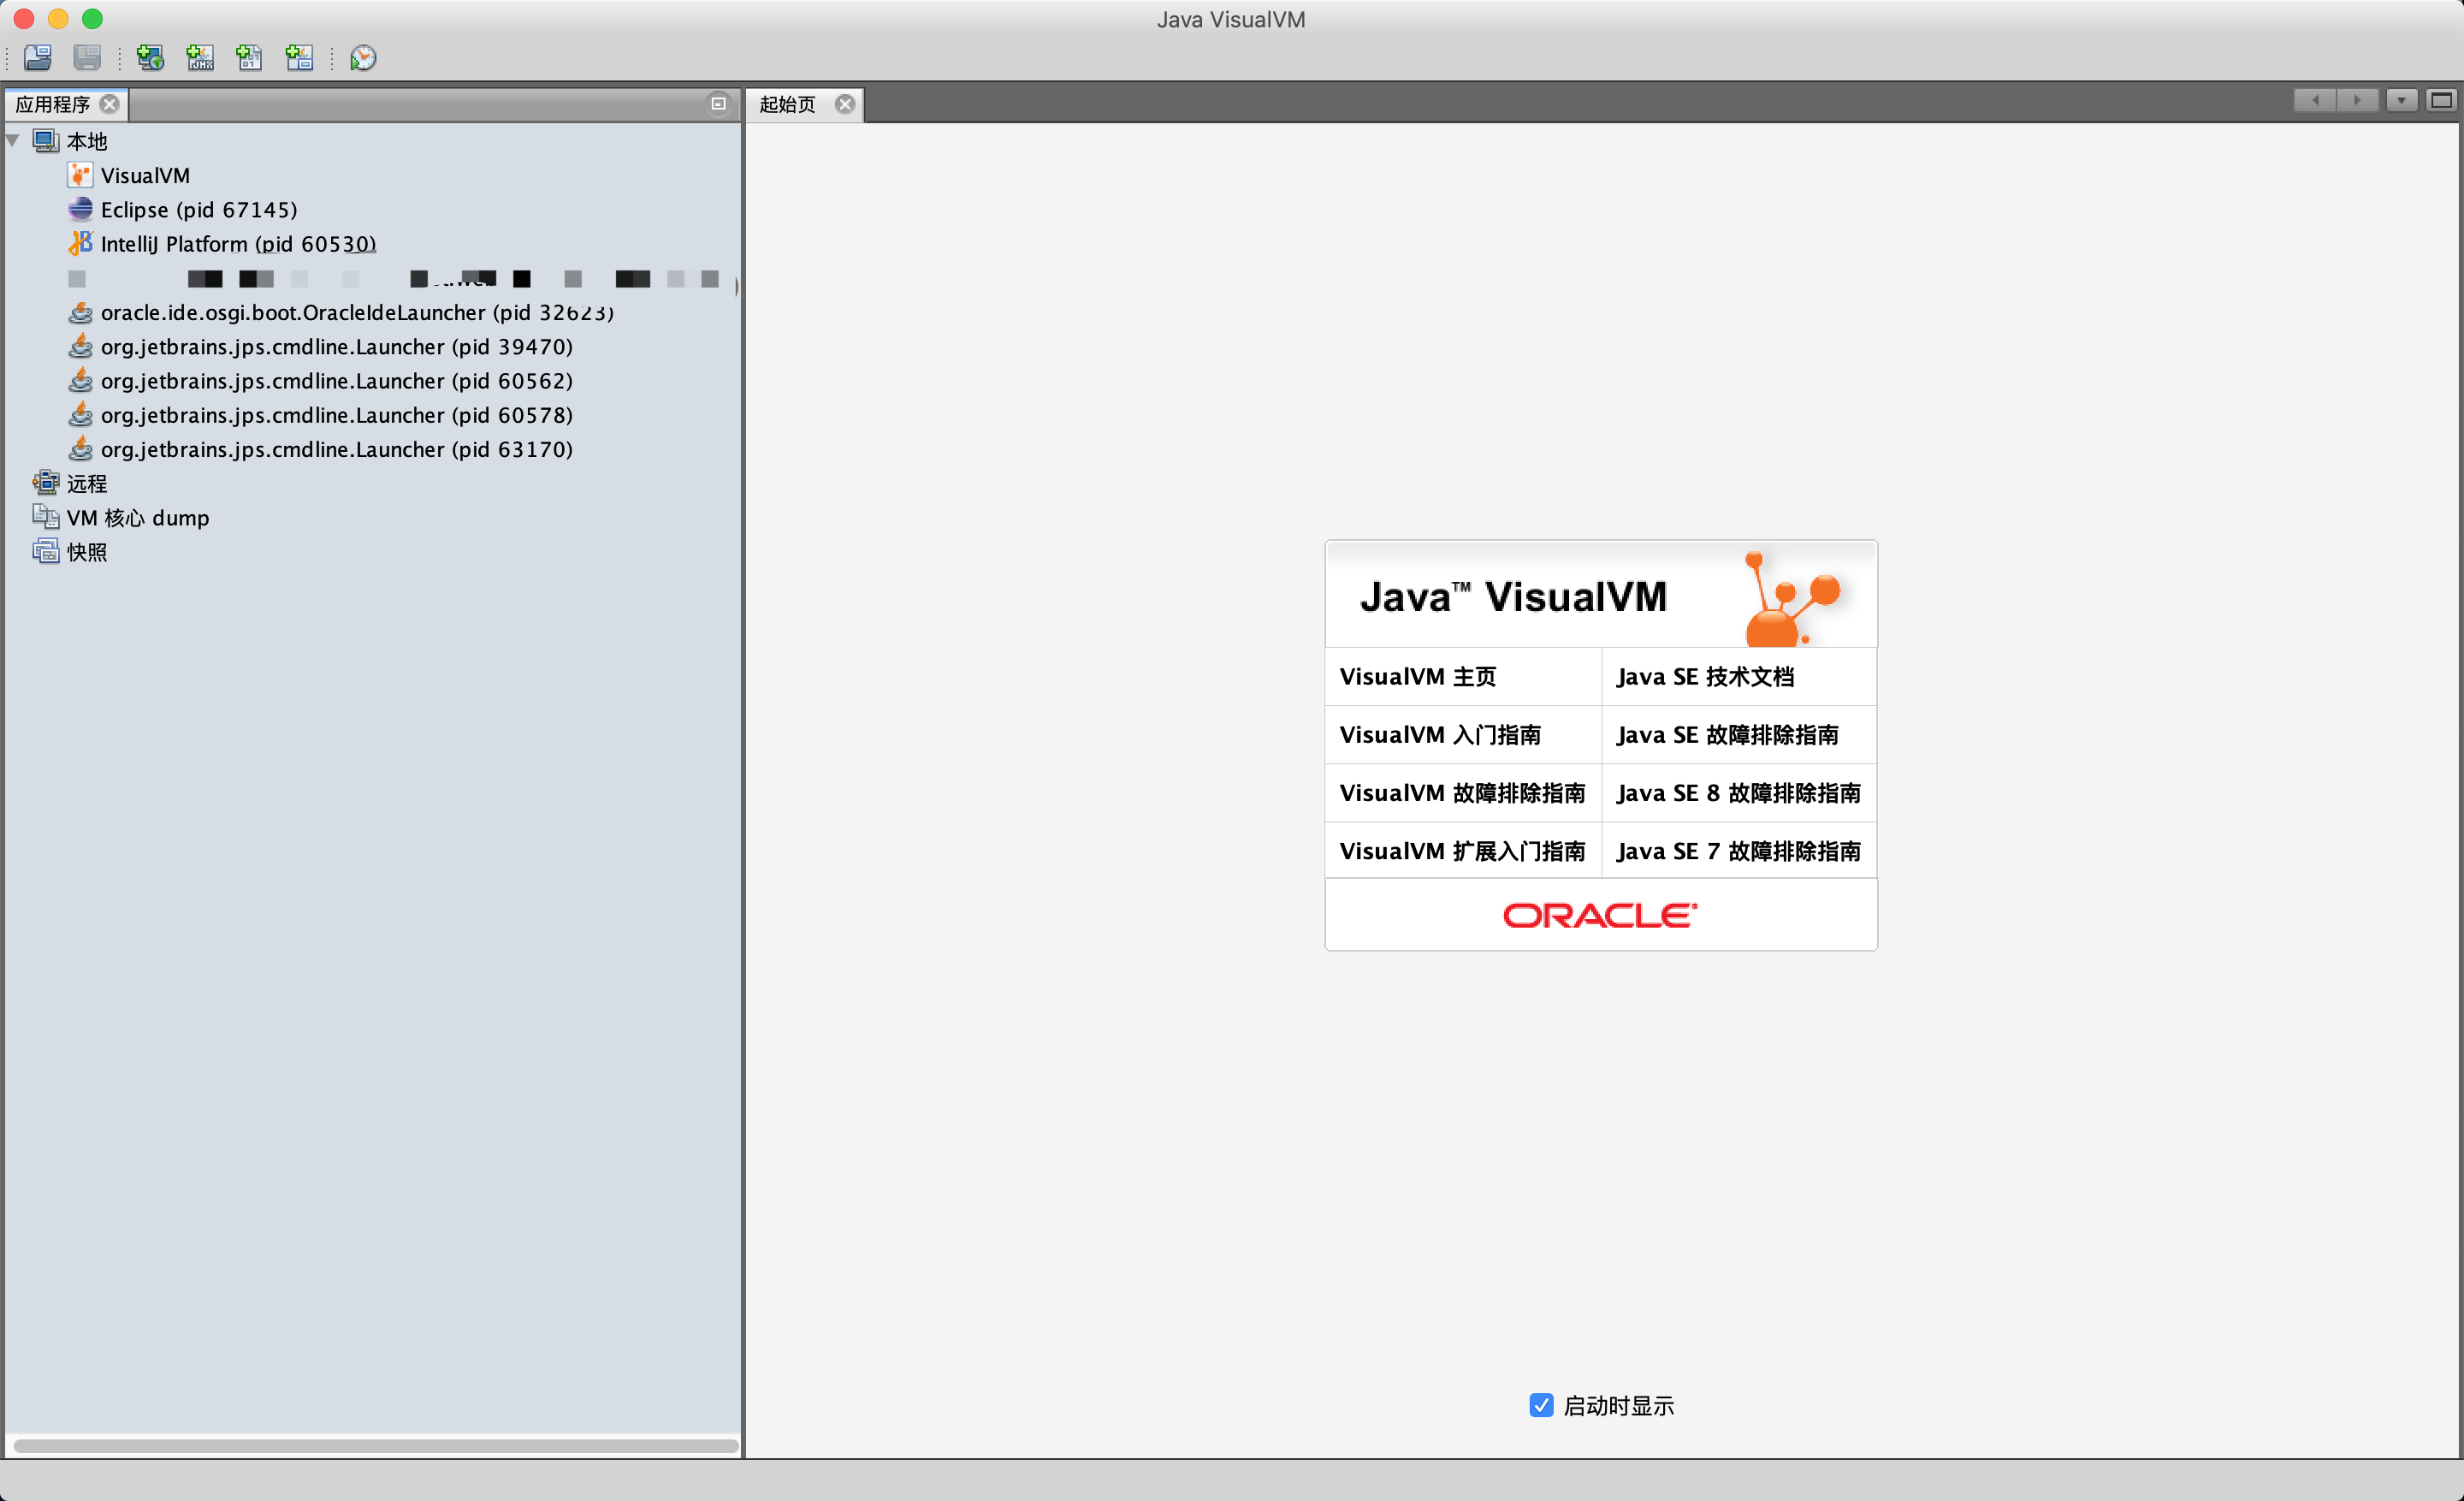Select the 应用程序 panel tab
2464x1501 pixels.
[x=52, y=104]
